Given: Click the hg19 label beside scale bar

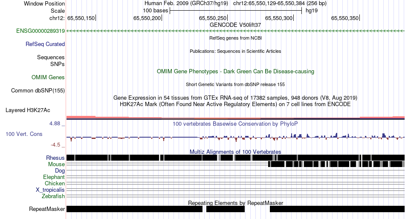Looking at the screenshot, I should point(312,11).
